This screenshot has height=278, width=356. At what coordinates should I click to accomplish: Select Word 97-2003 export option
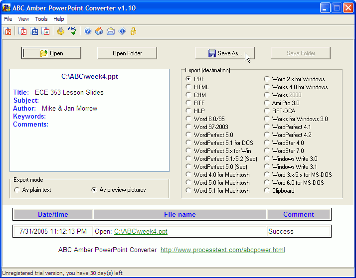coord(188,127)
